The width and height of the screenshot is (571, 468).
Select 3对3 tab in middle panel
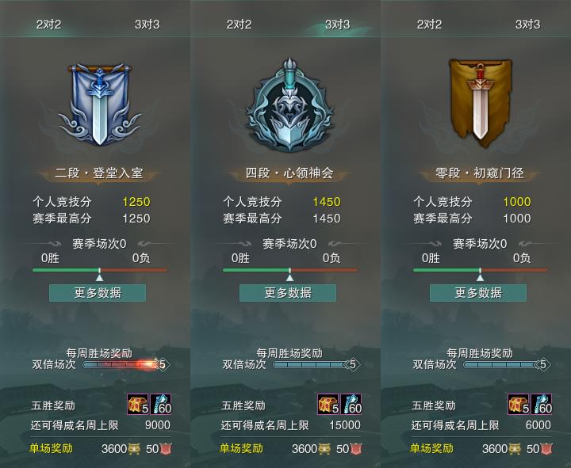tap(338, 25)
